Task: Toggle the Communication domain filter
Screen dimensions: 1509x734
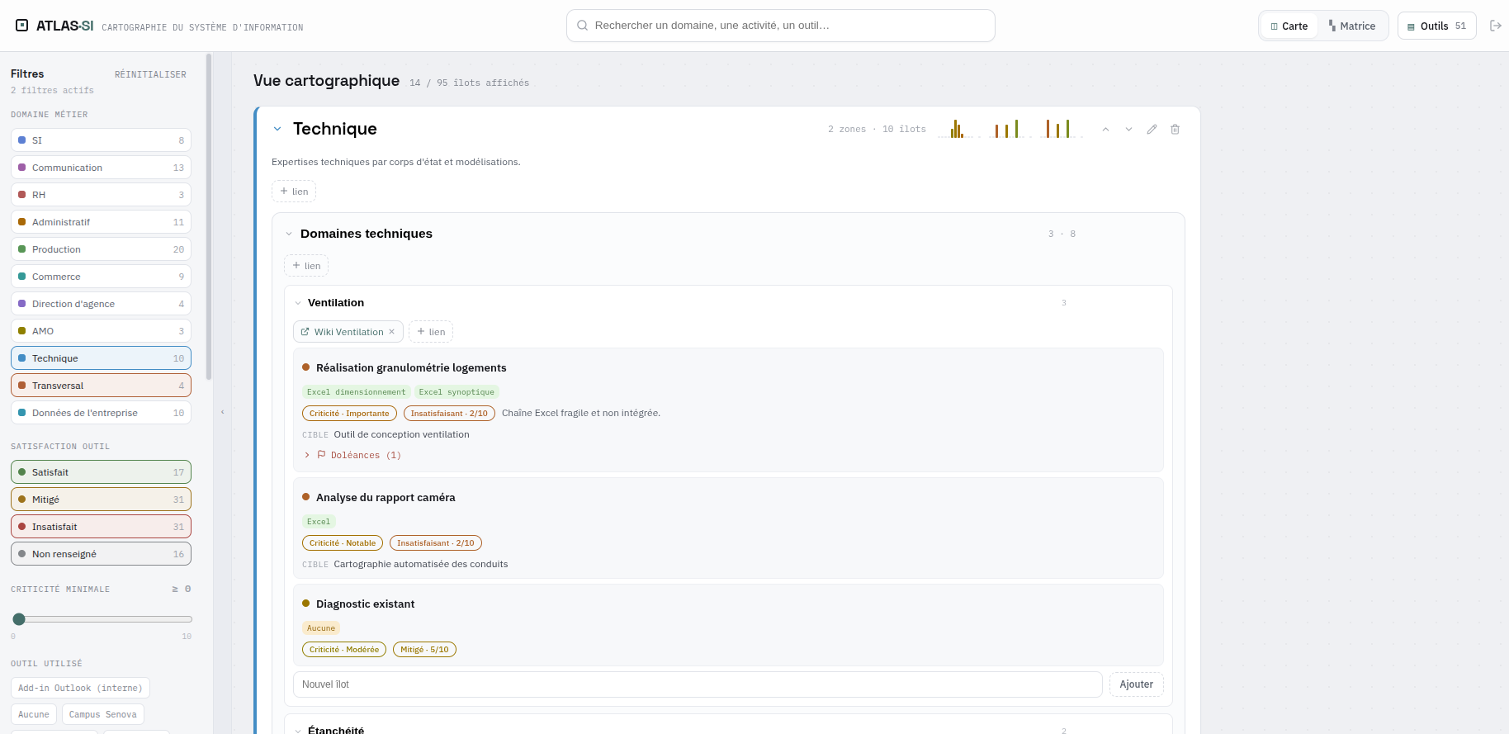Action: pos(101,168)
